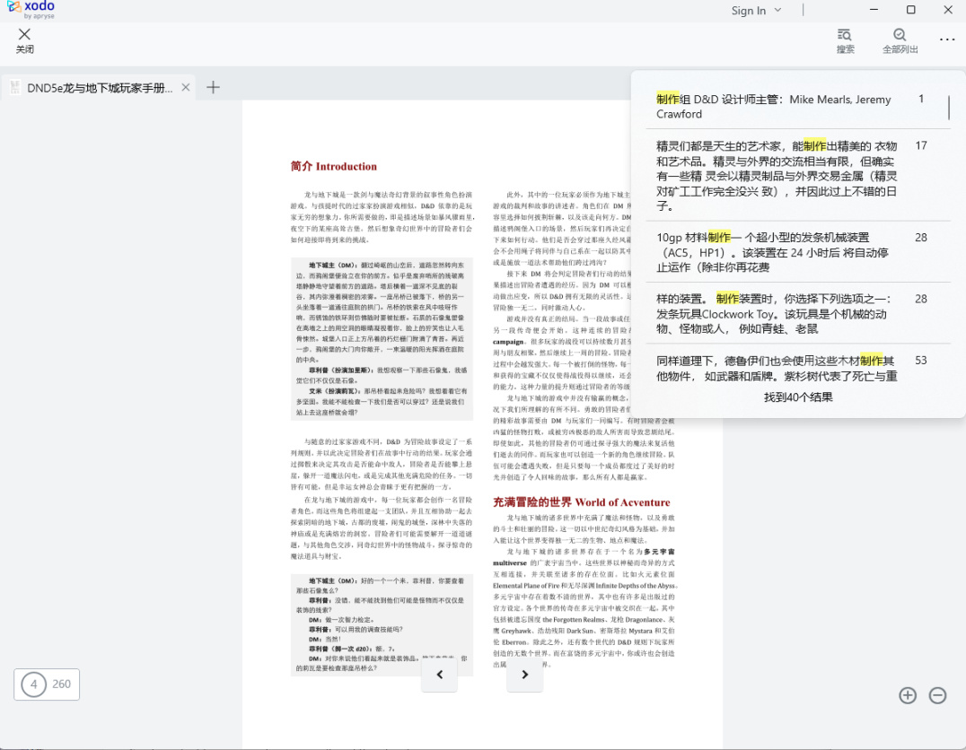966x750 pixels.
Task: Open search result 同样道理下 page 53
Action: tap(797, 368)
